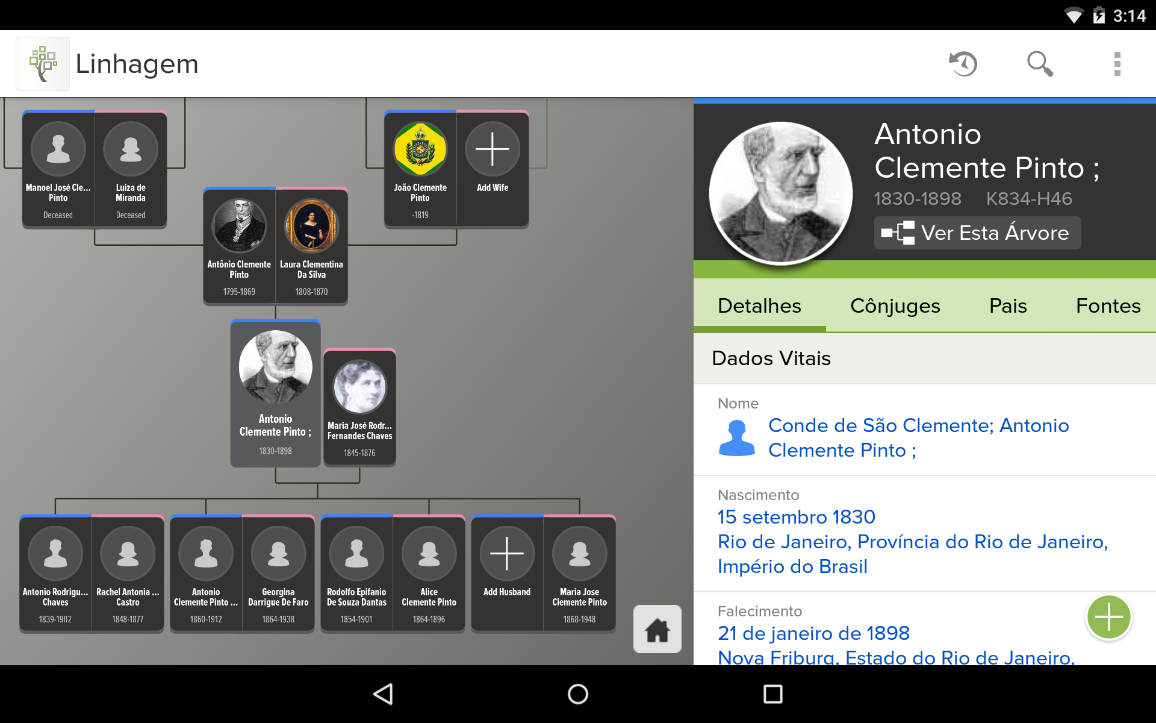Screen dimensions: 1156x723
Task: Open the birth date link 15 setembro 1830
Action: (797, 516)
